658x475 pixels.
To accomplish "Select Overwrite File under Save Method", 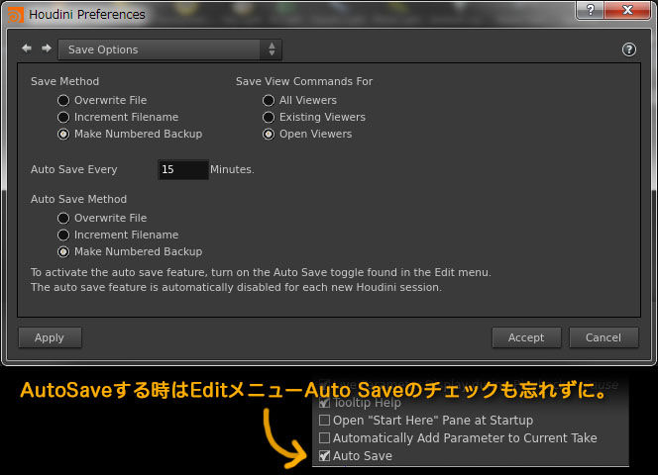I will pyautogui.click(x=63, y=100).
